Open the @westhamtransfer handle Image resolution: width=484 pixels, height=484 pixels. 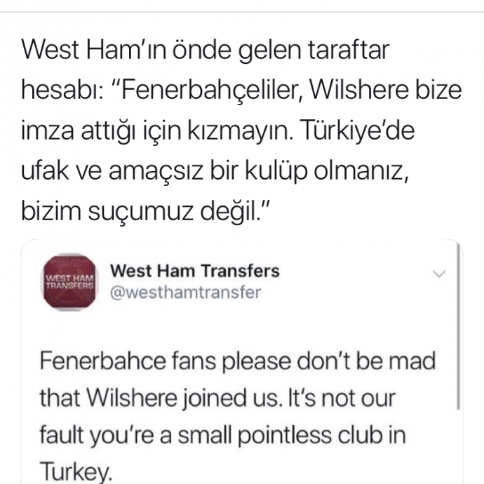pyautogui.click(x=185, y=293)
